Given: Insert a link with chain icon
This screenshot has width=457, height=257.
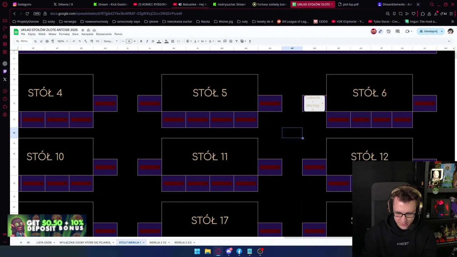Looking at the screenshot, I should tap(219, 41).
